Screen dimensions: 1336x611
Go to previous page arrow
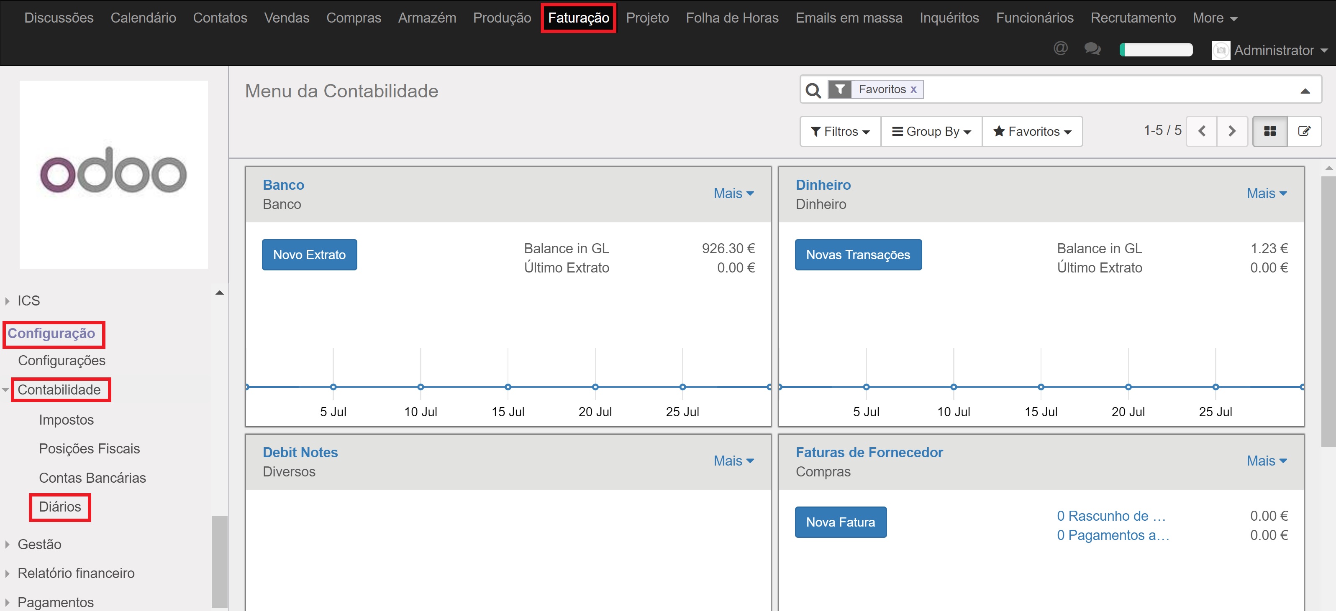click(1201, 132)
